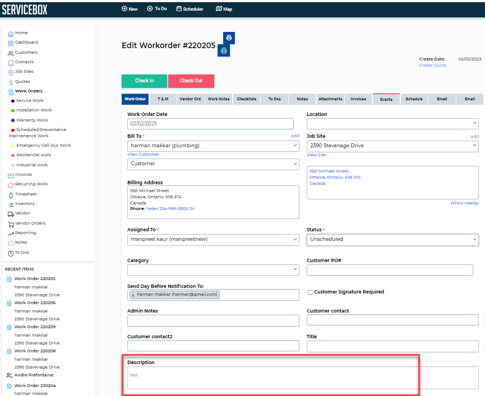Click the ServiceBox logo
Image resolution: width=485 pixels, height=396 pixels.
[x=25, y=10]
